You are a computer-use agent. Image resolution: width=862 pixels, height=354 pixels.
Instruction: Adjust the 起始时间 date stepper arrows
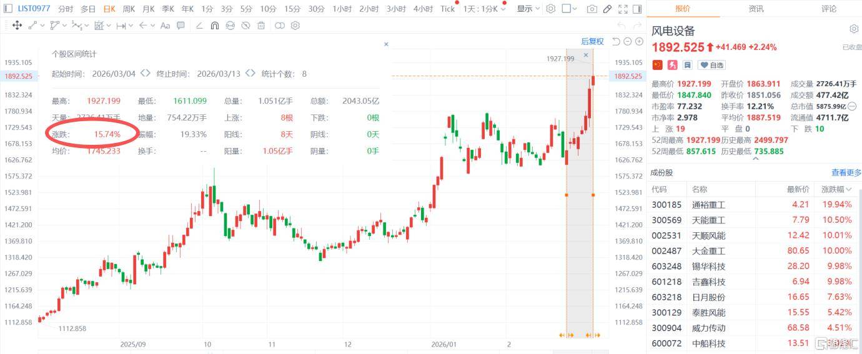[x=145, y=74]
